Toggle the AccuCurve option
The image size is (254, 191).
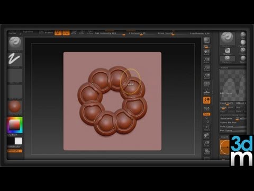(x=226, y=118)
